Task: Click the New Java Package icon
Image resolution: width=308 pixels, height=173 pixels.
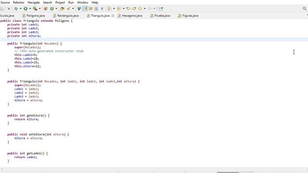Action: pyautogui.click(x=46, y=9)
